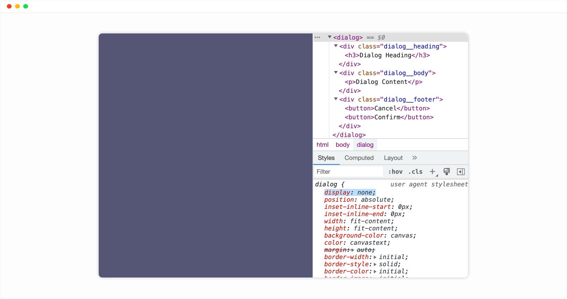This screenshot has width=567, height=299.
Task: Click the height: fit-content declaration
Action: pyautogui.click(x=361, y=228)
